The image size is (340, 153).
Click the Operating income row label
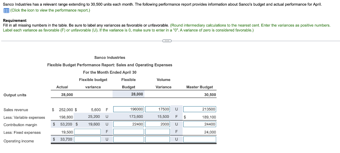tap(19, 141)
